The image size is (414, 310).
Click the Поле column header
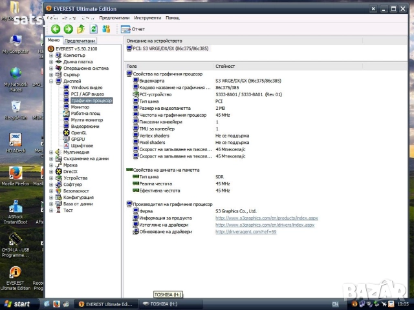(x=168, y=66)
